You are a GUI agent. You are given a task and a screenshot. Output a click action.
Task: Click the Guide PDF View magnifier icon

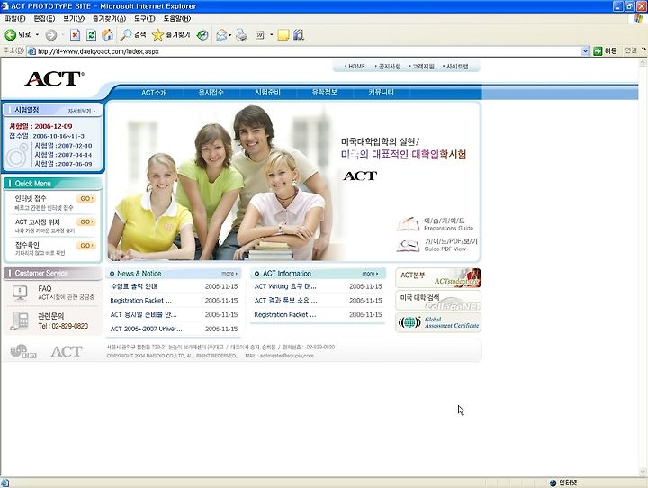(x=408, y=245)
